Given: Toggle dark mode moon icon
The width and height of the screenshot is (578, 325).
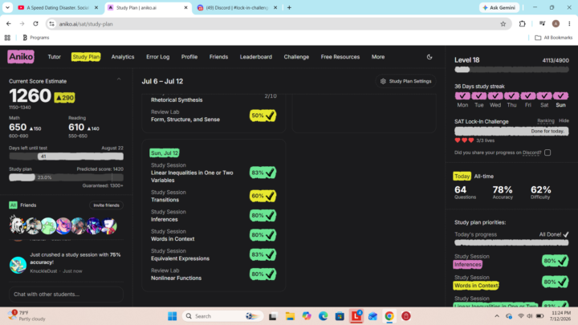Looking at the screenshot, I should pos(429,57).
